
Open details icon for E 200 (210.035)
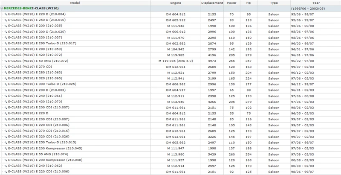[6, 26]
